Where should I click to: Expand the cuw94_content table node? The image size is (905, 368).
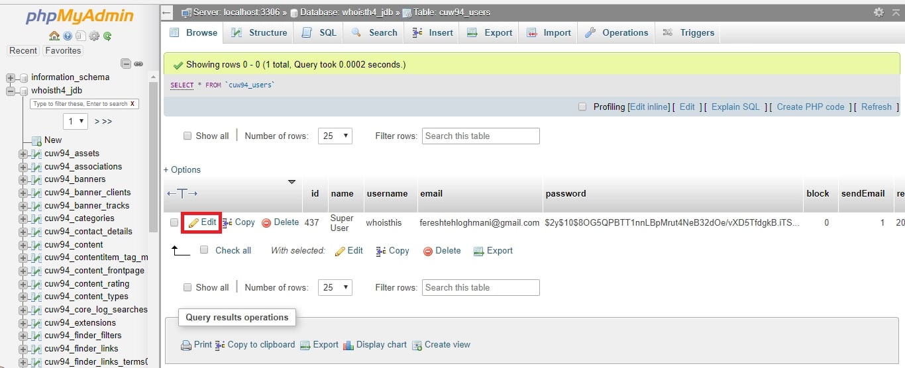[23, 245]
